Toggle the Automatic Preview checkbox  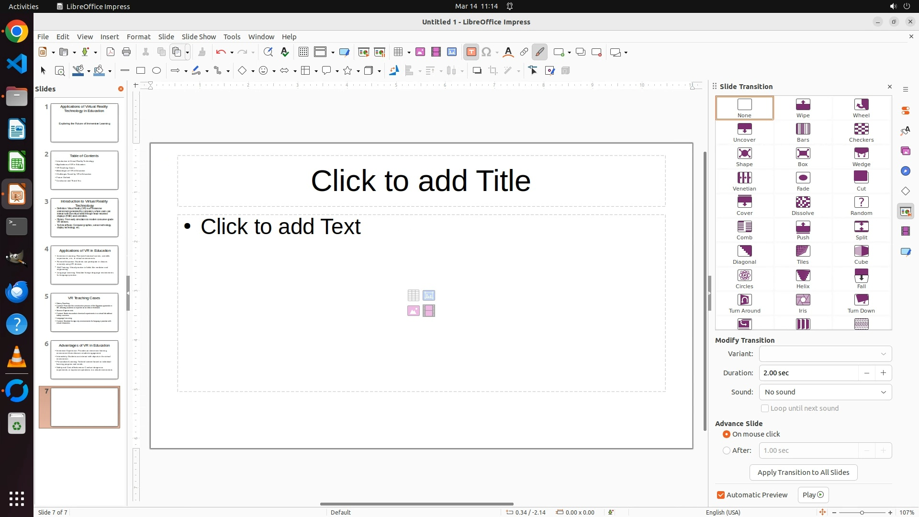click(721, 495)
